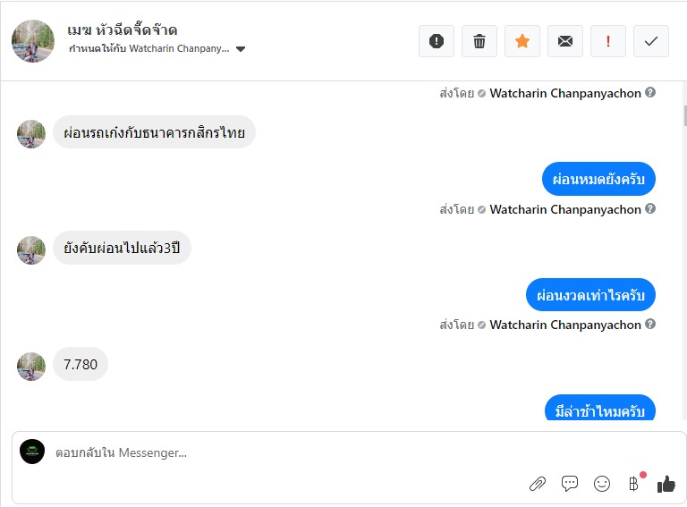Image resolution: width=687 pixels, height=507 pixels.
Task: Send a thumbs-up like
Action: point(666,484)
